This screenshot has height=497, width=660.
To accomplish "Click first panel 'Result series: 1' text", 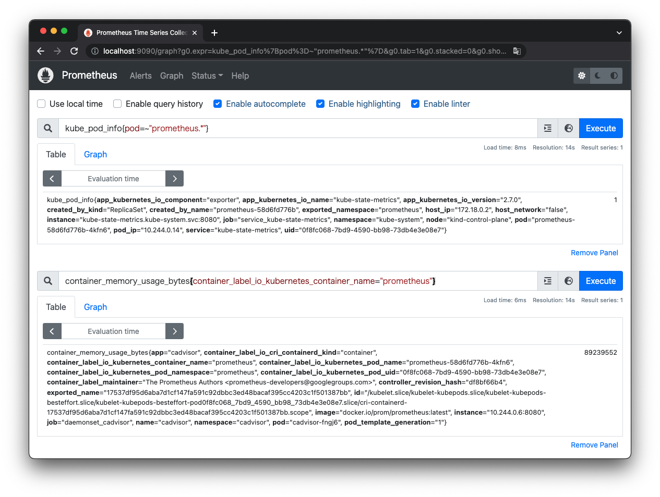I will tap(602, 147).
